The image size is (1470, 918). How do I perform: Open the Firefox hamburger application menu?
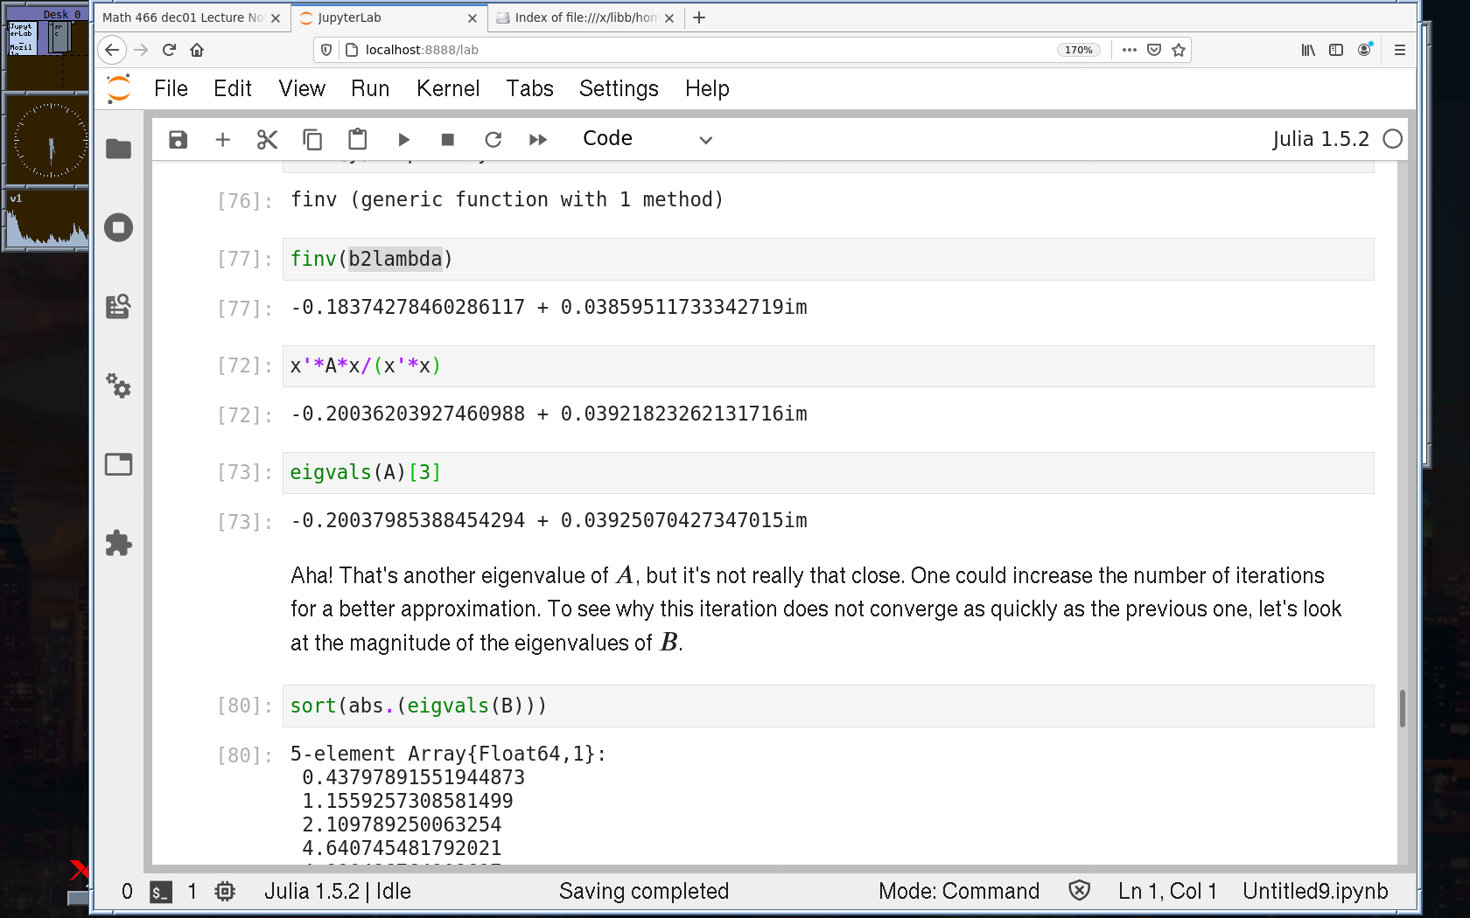[1400, 50]
